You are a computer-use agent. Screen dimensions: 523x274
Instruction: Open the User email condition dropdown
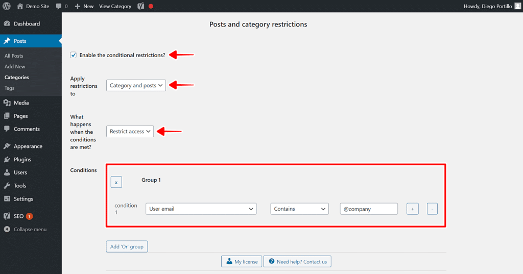click(x=201, y=209)
